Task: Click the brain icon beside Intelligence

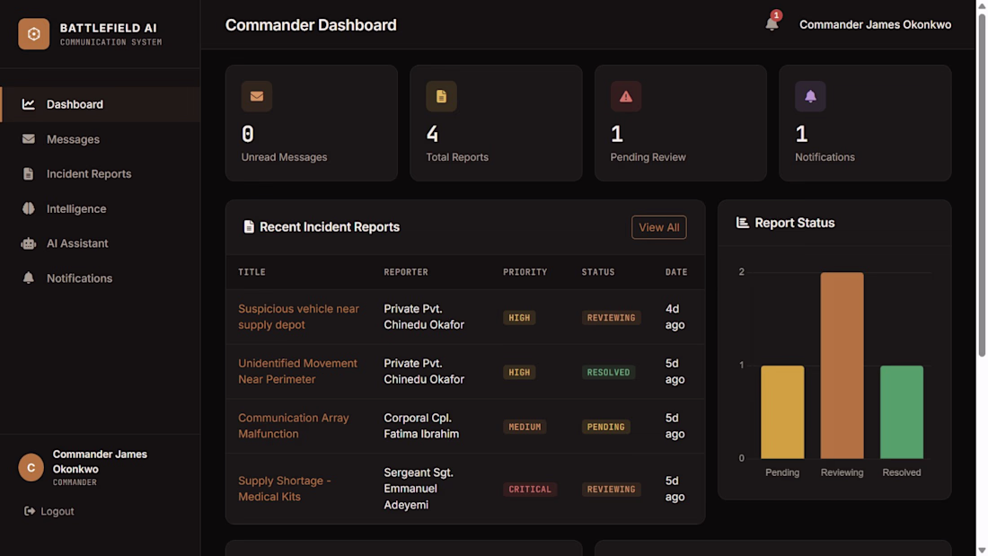Action: (x=29, y=208)
